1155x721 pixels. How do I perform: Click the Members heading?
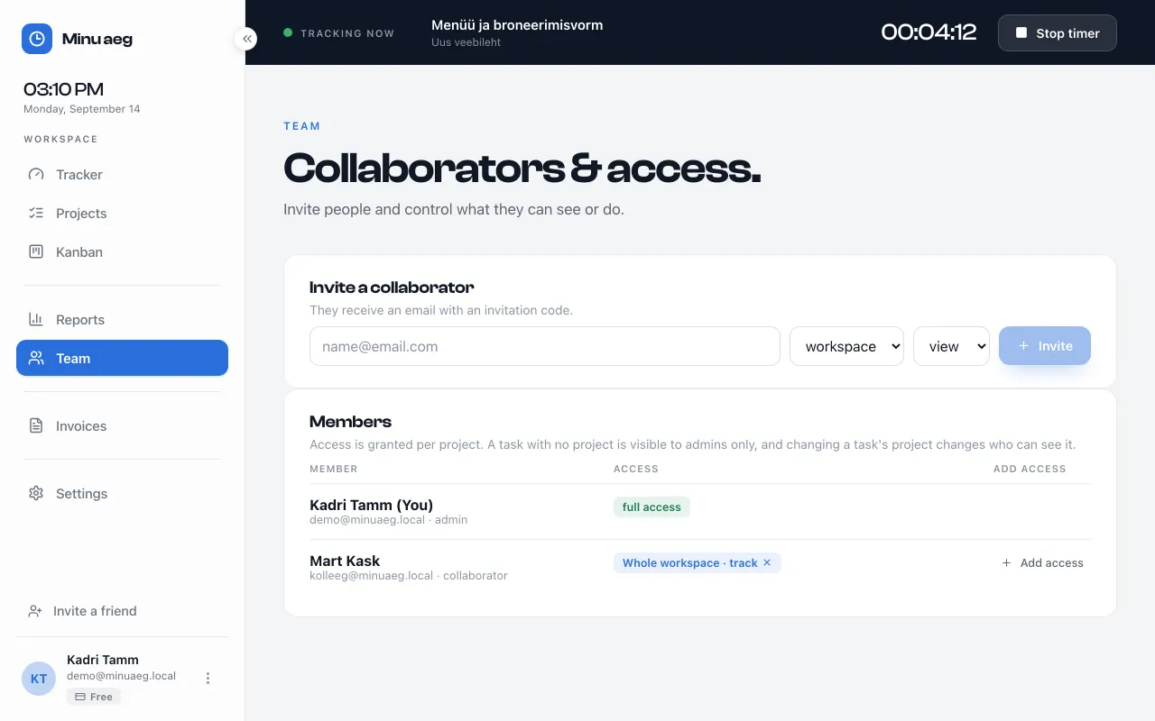350,422
